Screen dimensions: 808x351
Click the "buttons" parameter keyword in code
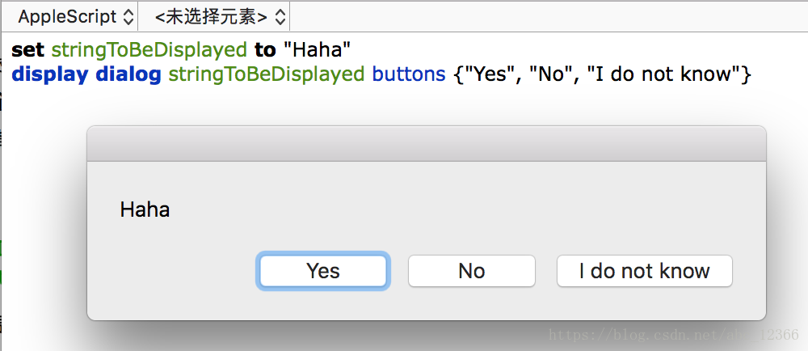[409, 74]
